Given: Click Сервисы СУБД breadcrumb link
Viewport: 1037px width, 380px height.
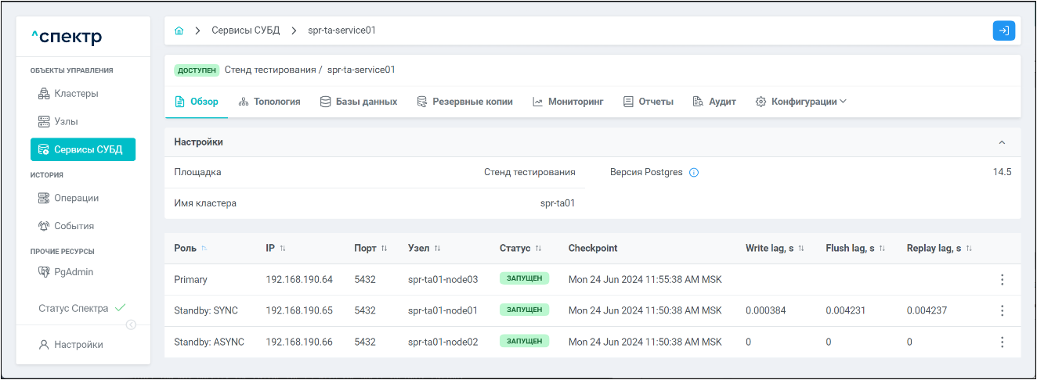Looking at the screenshot, I should coord(245,30).
